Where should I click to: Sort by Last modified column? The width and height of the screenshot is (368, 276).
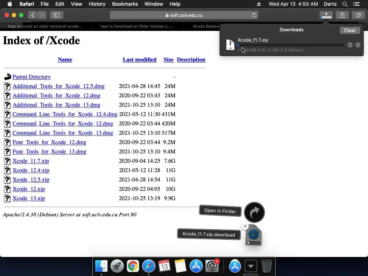click(139, 60)
